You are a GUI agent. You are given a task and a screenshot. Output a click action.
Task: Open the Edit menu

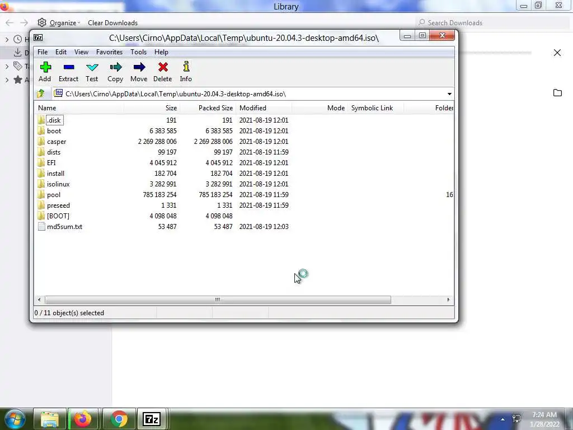point(60,52)
